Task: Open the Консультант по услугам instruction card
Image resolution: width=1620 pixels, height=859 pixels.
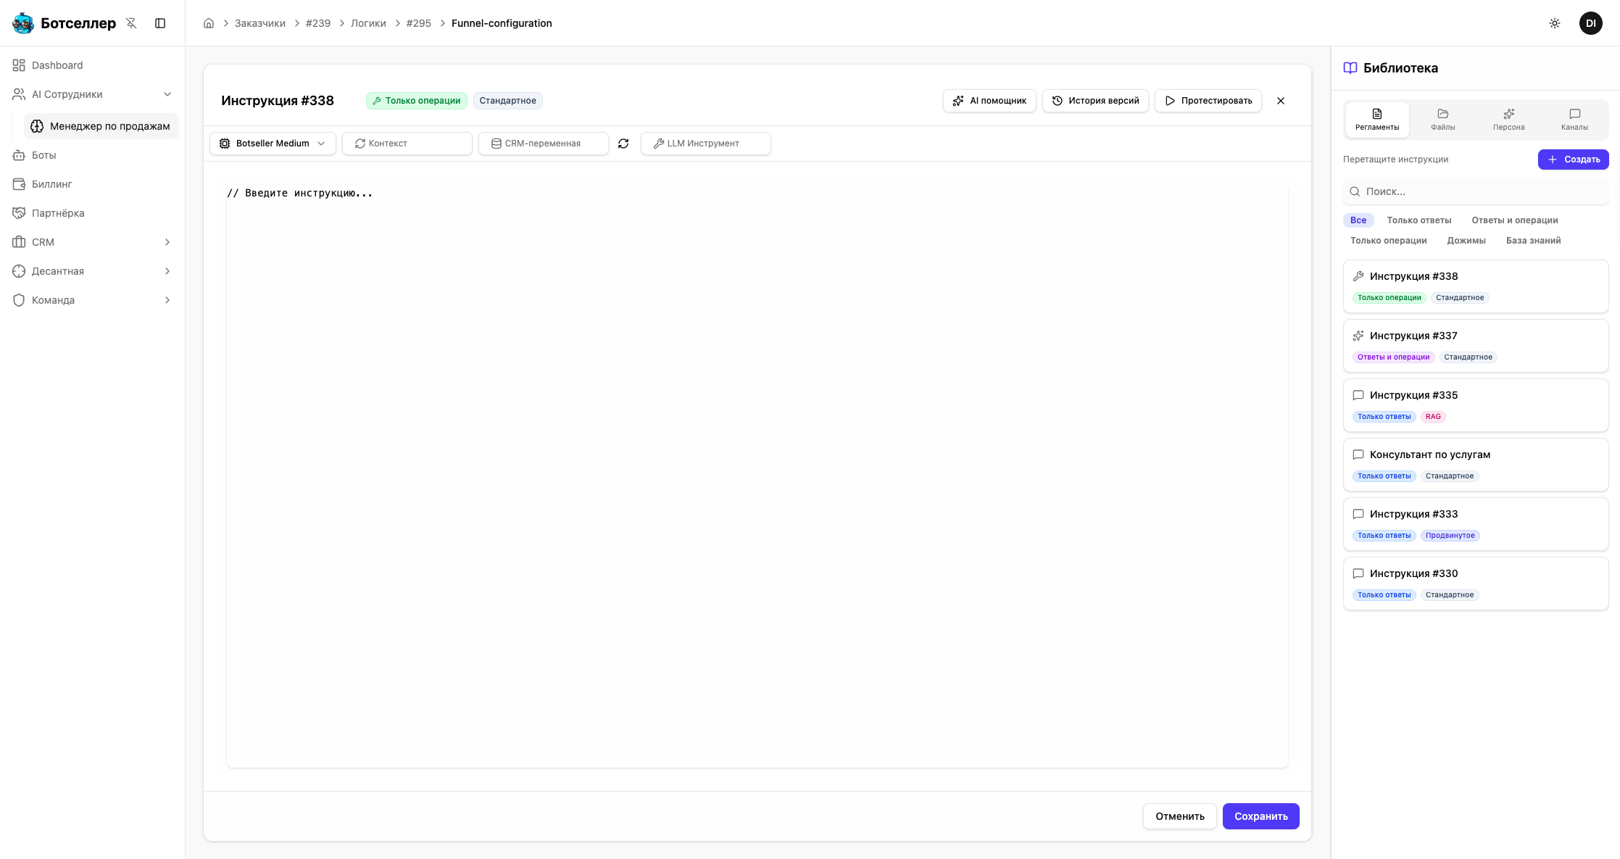Action: [1475, 464]
